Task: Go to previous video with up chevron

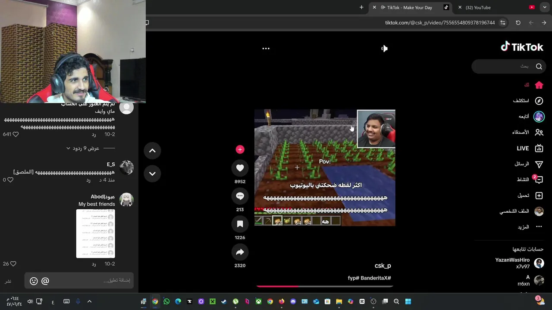Action: [152, 151]
